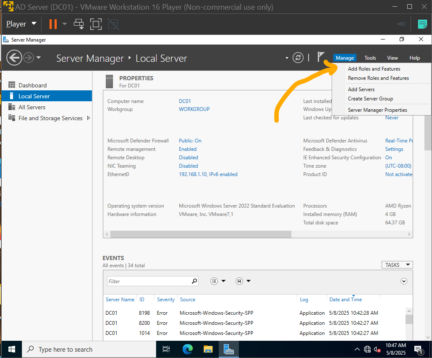Open the save query dropdown arrow in Events

coord(249,281)
